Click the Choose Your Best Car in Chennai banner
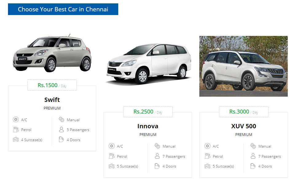The width and height of the screenshot is (289, 182). click(x=63, y=9)
